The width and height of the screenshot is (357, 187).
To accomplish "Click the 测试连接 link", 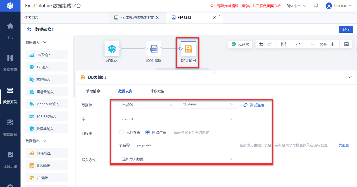I will click(x=254, y=105).
